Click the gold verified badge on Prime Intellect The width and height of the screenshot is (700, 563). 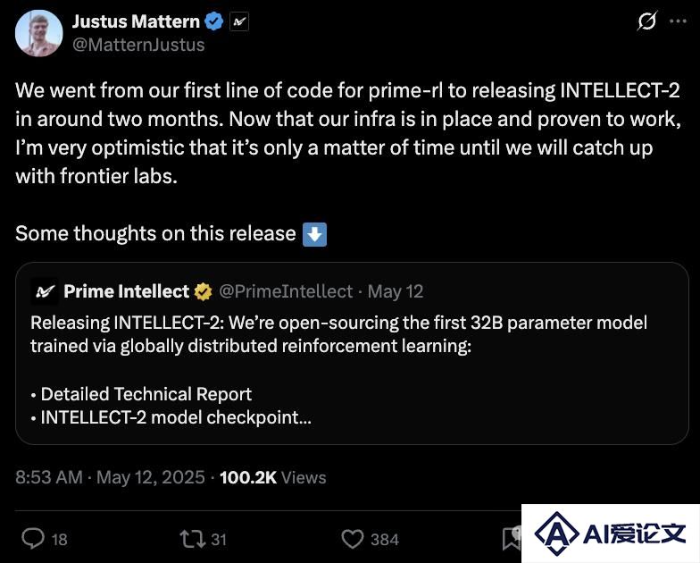tap(203, 291)
